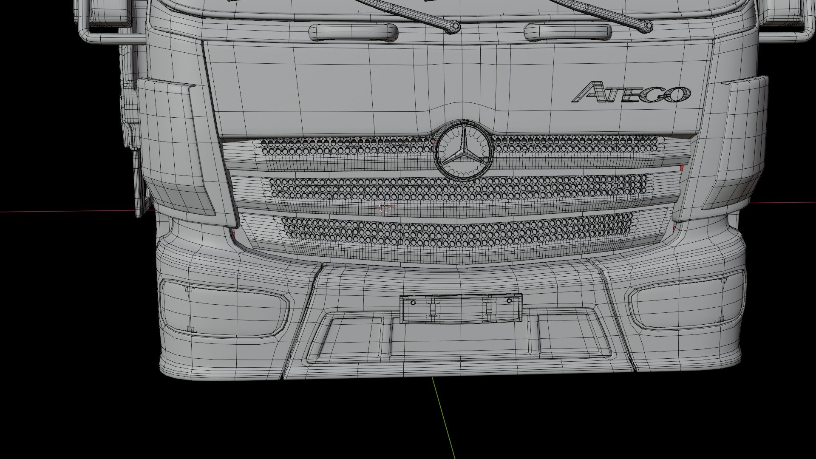Click the green Y axis line below the truck
Screen dimensions: 816x459
(444, 418)
